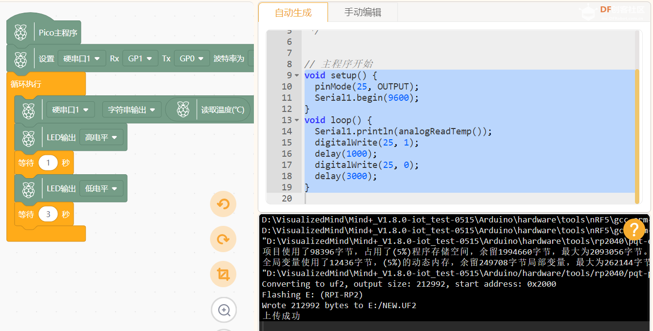Screen dimensions: 653x331
Task: Click console line Converting to uf2
Action: click(409, 284)
